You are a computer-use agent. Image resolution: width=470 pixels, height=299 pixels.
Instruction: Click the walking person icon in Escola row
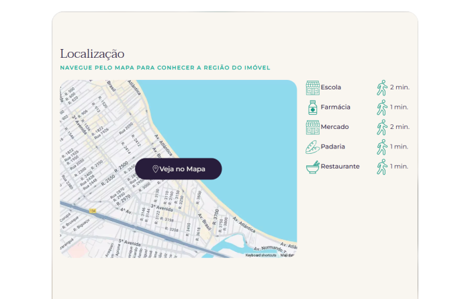[x=382, y=87]
